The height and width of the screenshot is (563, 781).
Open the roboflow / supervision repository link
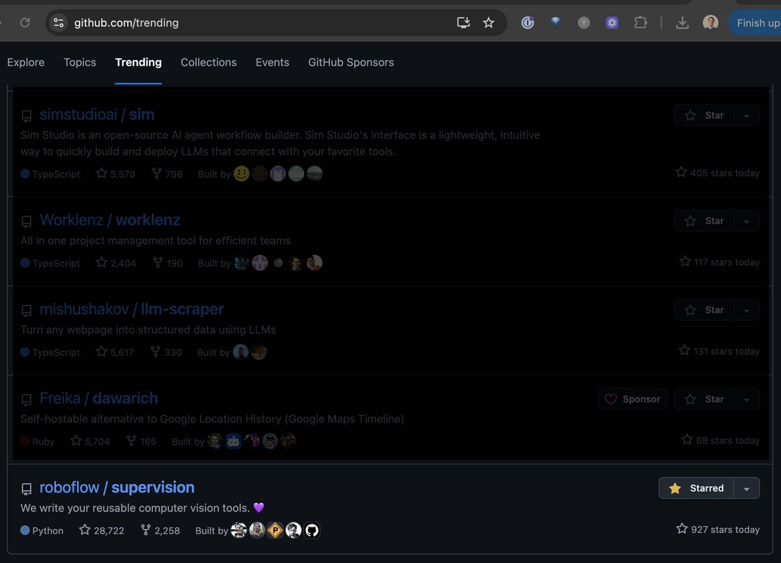tap(117, 487)
